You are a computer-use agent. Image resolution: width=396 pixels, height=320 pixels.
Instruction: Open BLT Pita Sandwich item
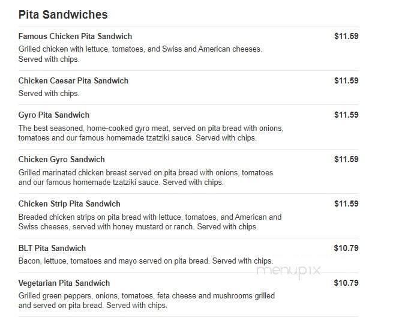(x=52, y=248)
